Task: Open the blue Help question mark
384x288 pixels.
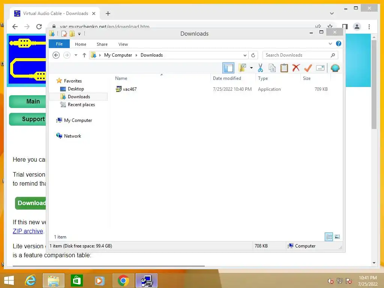Action: [339, 43]
